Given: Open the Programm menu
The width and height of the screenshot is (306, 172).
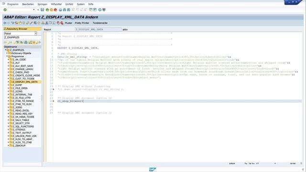Looking at the screenshot, I should 13,4.
